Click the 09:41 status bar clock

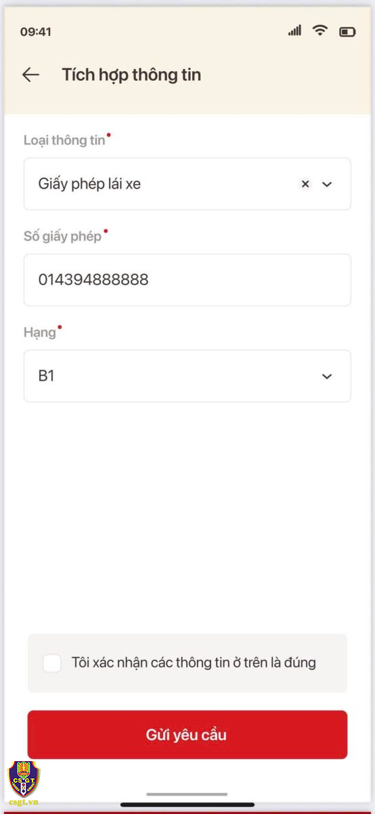35,32
